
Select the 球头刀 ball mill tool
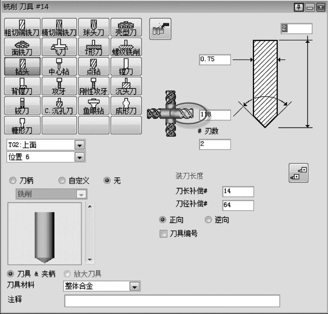(x=94, y=28)
